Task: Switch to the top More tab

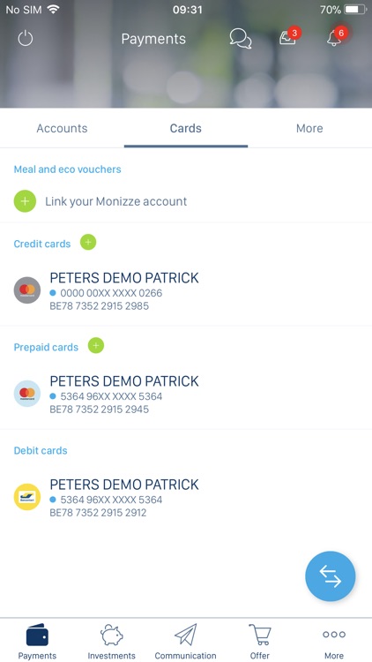Action: pyautogui.click(x=309, y=128)
